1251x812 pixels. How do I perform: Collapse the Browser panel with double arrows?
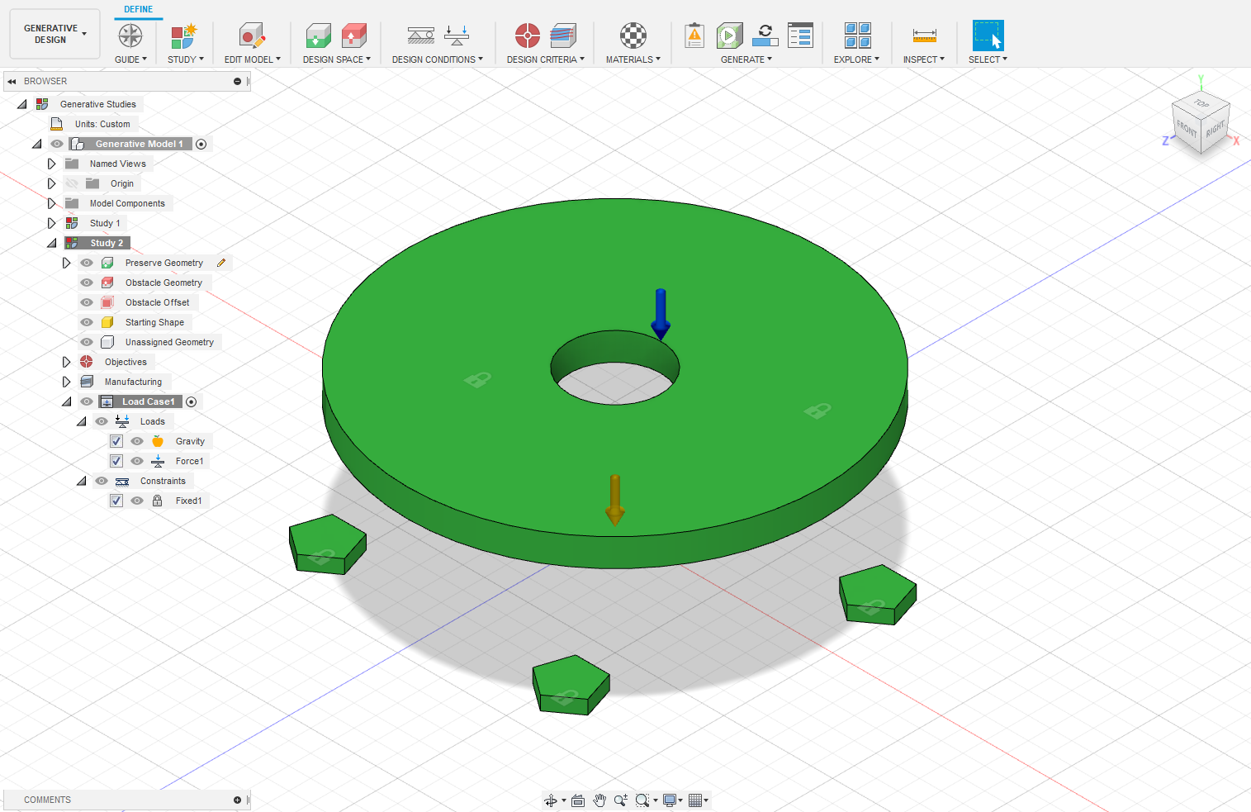coord(12,81)
